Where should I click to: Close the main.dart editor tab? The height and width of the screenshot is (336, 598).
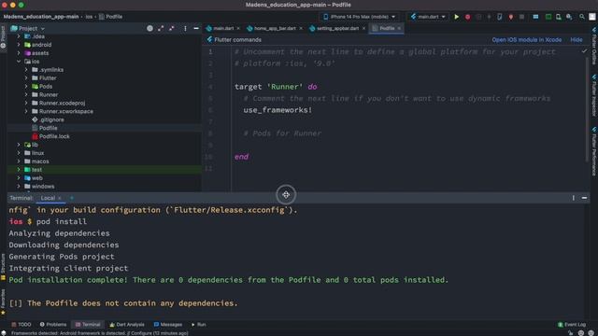238,28
